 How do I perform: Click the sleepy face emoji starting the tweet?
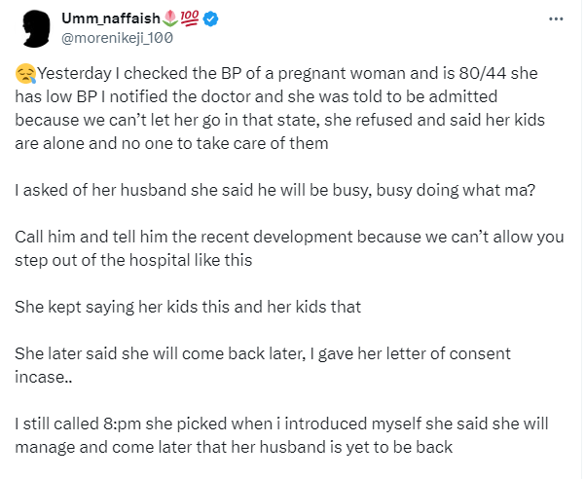click(x=24, y=72)
